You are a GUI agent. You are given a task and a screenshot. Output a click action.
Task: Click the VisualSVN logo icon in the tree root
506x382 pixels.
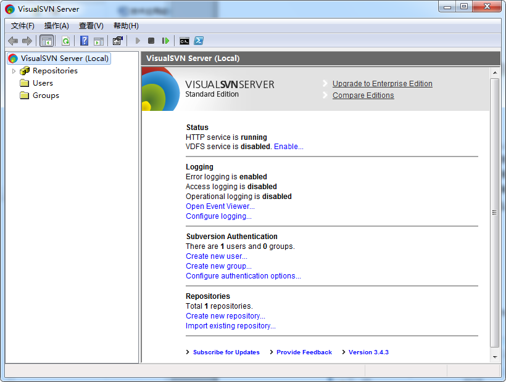(13, 59)
